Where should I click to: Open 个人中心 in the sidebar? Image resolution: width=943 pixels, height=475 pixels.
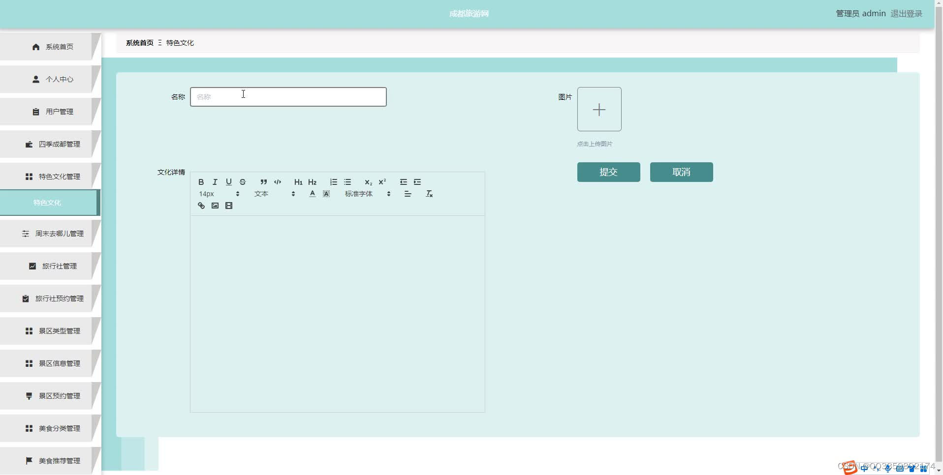point(50,79)
